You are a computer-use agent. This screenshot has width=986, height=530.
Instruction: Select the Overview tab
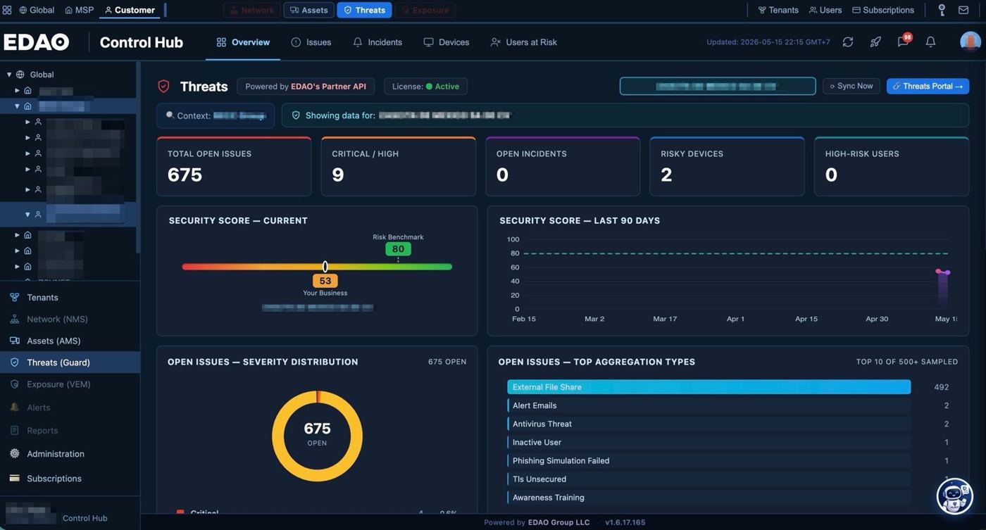(x=243, y=42)
